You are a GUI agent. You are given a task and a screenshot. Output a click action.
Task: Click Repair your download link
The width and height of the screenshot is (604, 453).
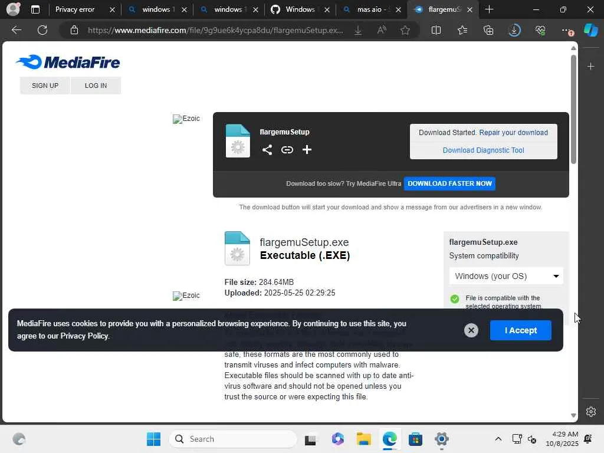(513, 133)
